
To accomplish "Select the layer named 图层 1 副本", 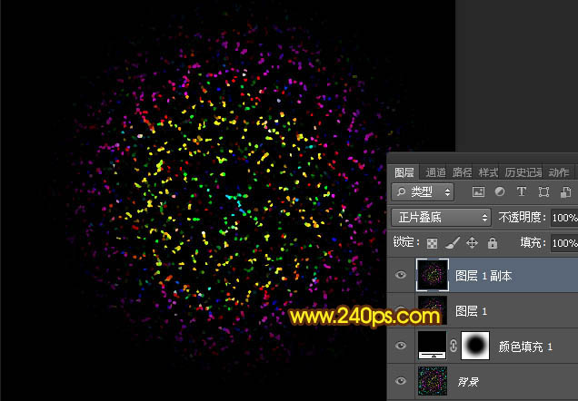I will [483, 276].
